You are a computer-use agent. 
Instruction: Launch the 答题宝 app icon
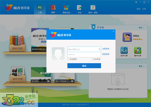127,37
